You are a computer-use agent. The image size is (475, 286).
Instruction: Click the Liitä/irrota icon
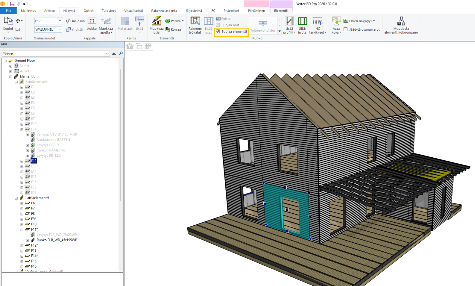[302, 21]
